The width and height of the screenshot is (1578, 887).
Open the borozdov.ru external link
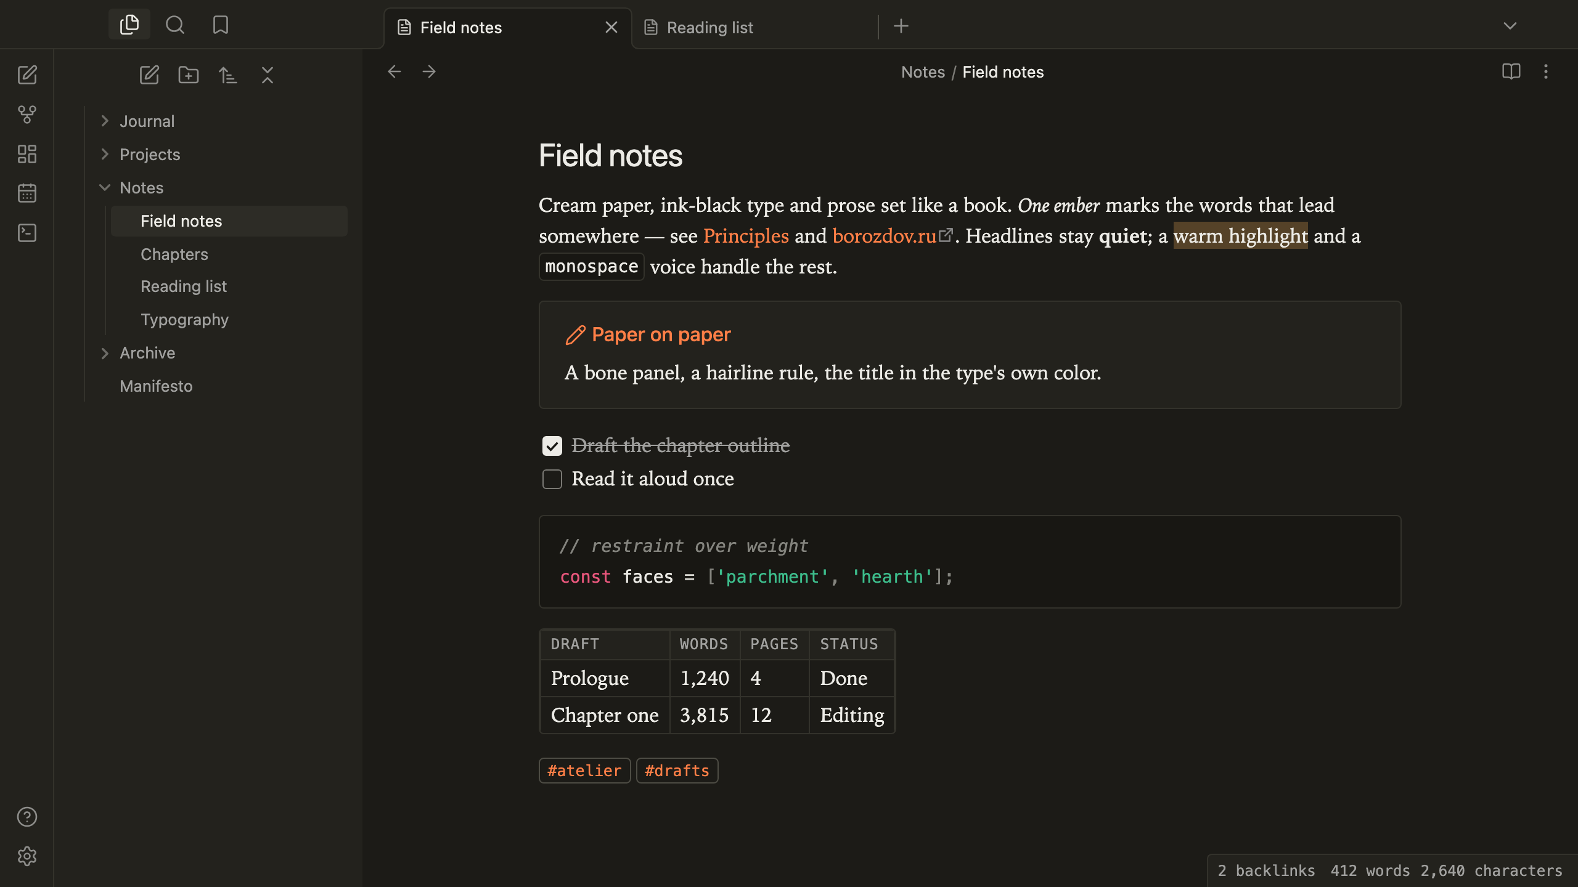click(885, 236)
